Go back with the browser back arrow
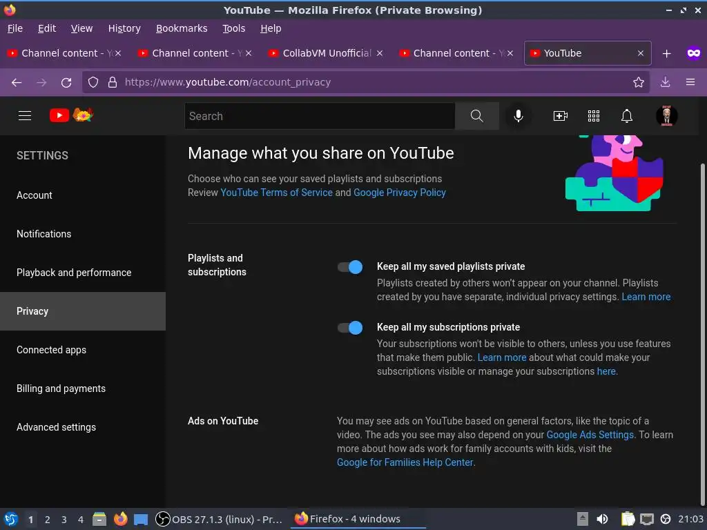The width and height of the screenshot is (707, 530). click(x=17, y=82)
